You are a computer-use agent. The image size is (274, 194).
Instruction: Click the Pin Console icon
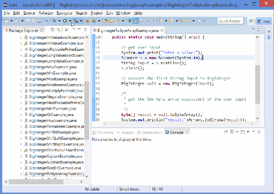[x=226, y=132]
